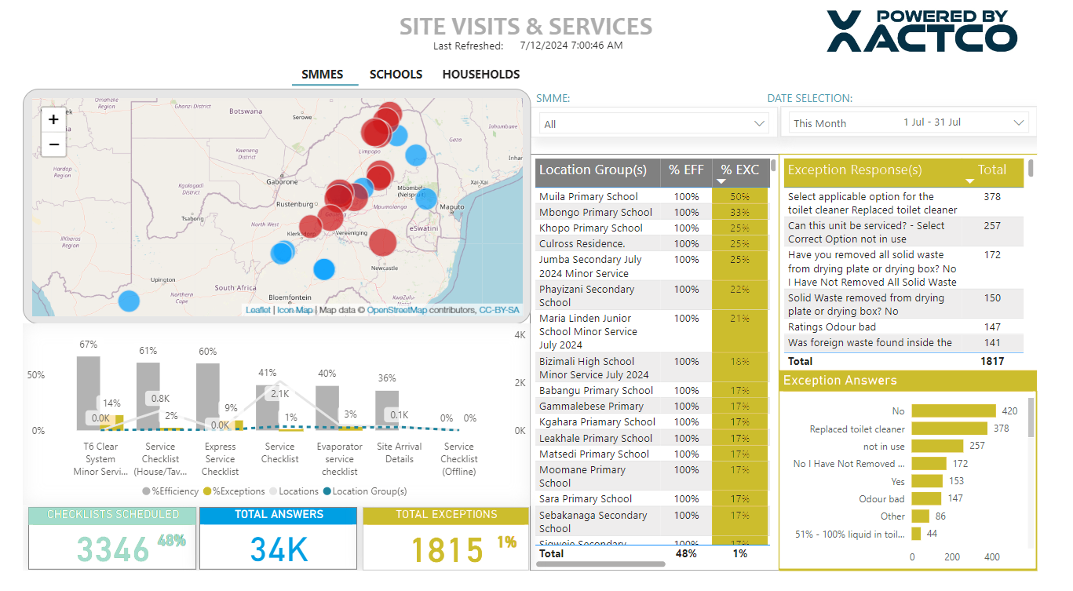The width and height of the screenshot is (1073, 591).
Task: Click the blue map marker near Upington
Action: [129, 301]
